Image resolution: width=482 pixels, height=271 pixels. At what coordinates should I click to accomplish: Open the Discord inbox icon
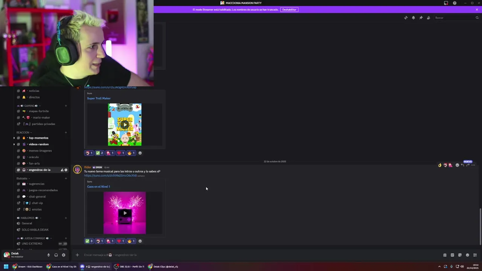(446, 3)
